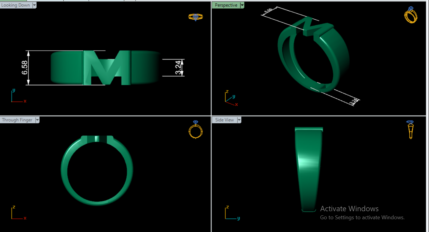Select the 3.24 dimension in Looking Down view

pos(178,68)
